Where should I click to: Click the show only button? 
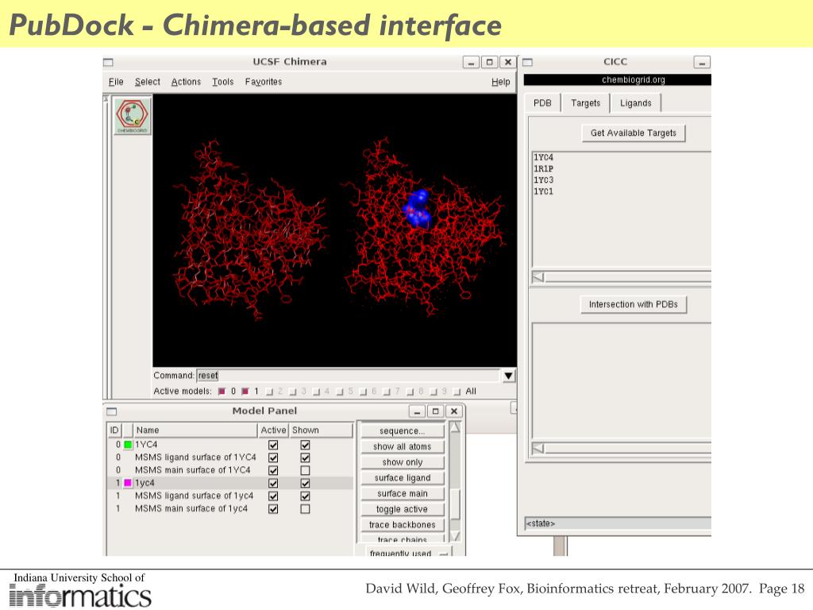click(403, 462)
